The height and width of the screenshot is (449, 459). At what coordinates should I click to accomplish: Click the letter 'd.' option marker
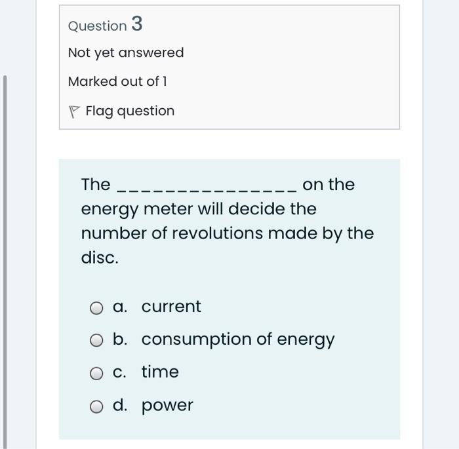point(120,405)
